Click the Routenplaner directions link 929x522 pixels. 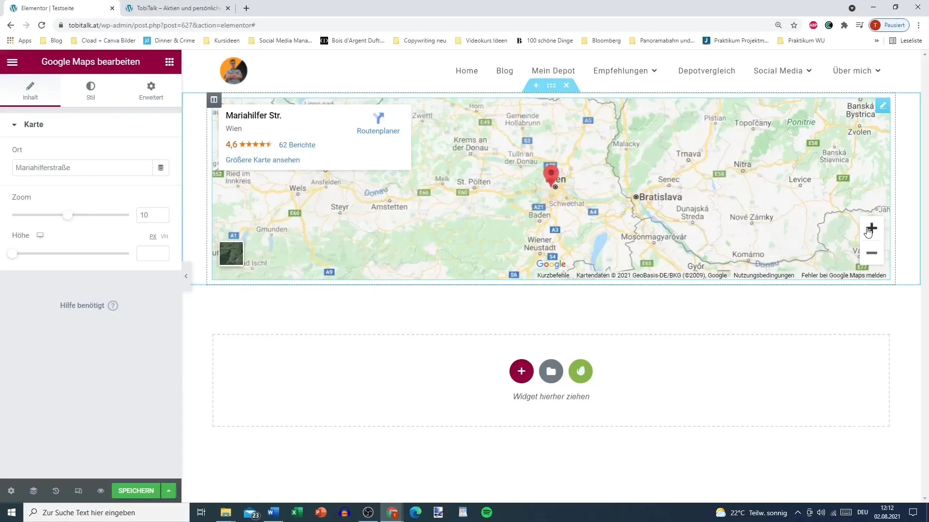(x=378, y=124)
